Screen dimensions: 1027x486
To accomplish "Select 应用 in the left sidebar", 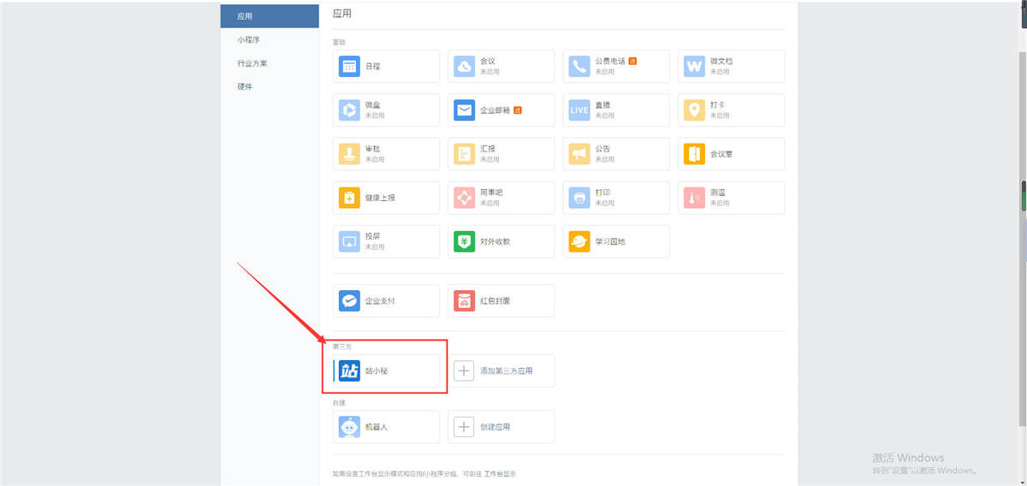I will 270,16.
